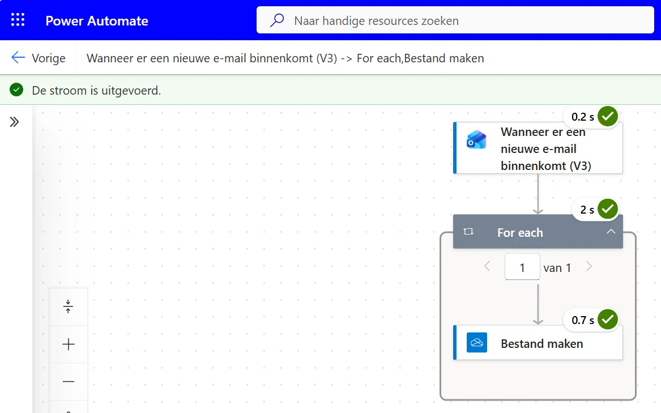Collapse the For each action
This screenshot has width=661, height=413.
click(x=611, y=232)
